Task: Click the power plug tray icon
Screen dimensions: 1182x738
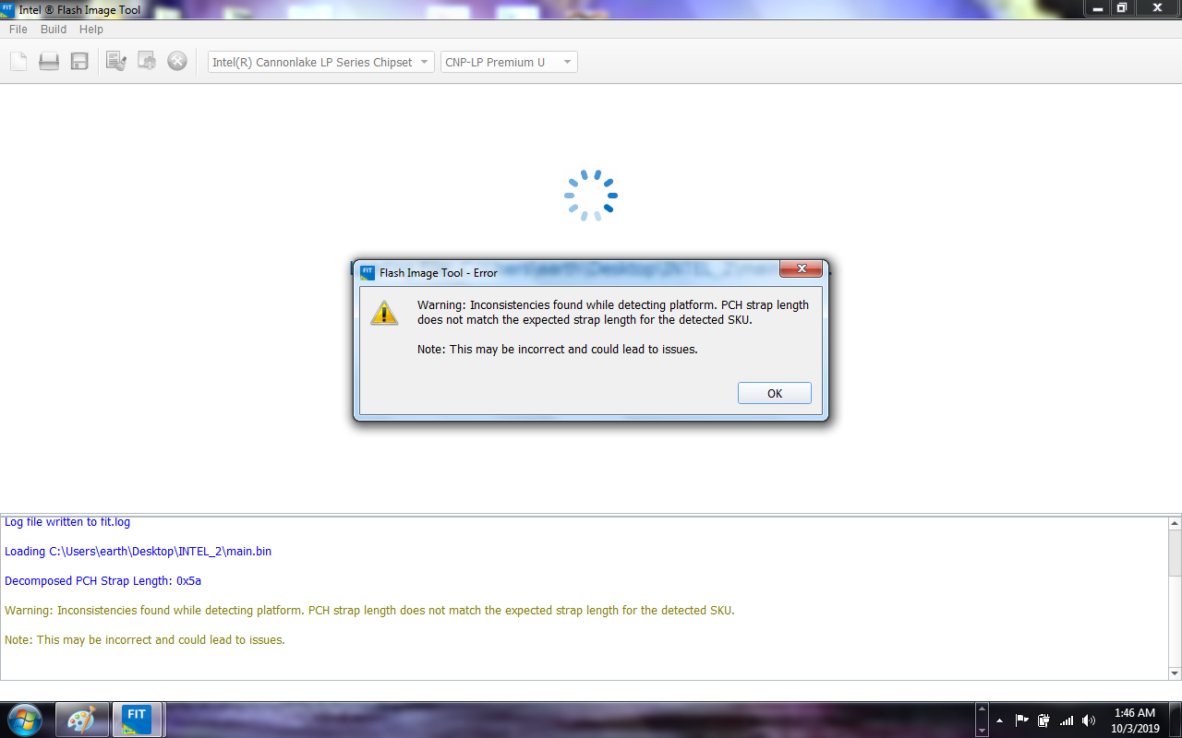Action: 1043,720
